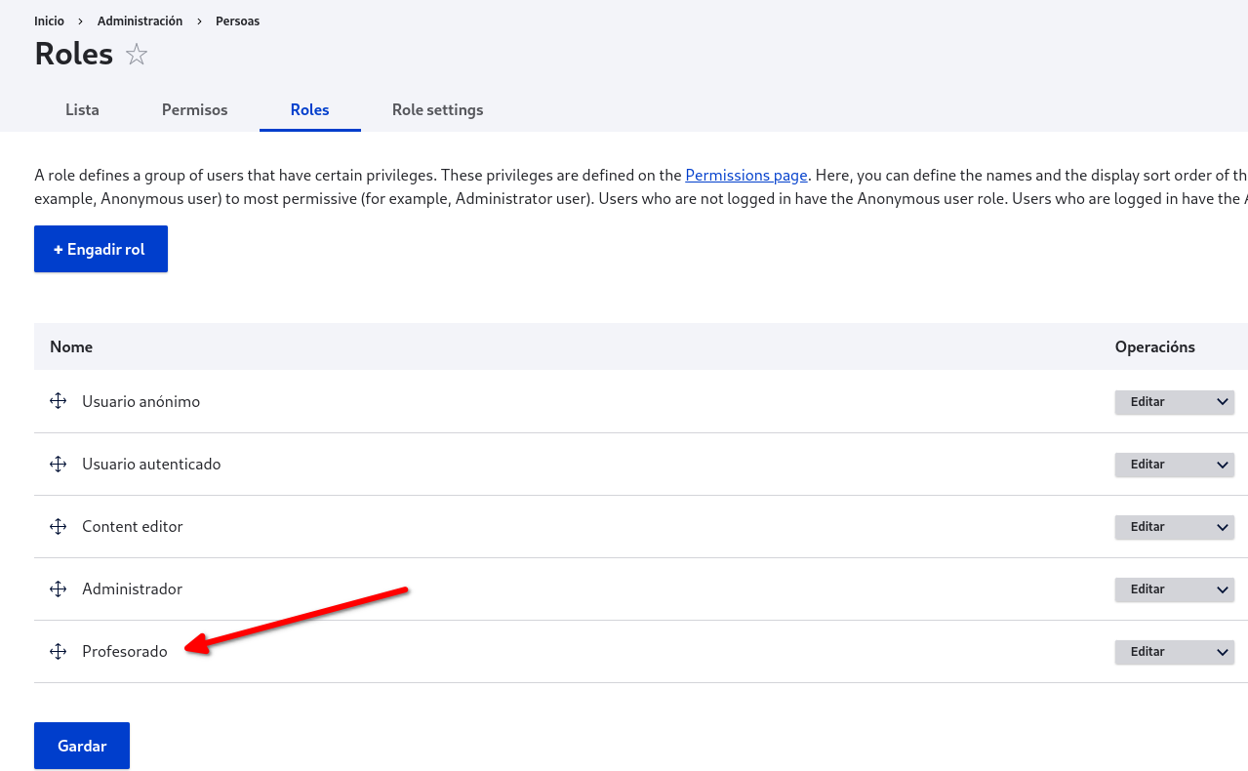Screen dimensions: 1248x771
Task: Click drag handle for Content editor row
Action: point(58,526)
